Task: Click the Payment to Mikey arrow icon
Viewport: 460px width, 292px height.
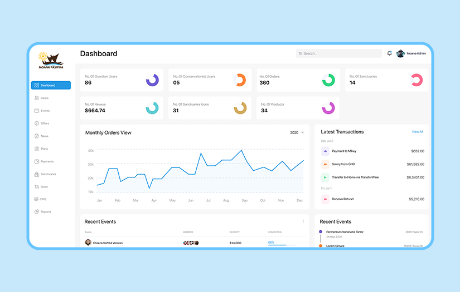Action: click(x=325, y=151)
